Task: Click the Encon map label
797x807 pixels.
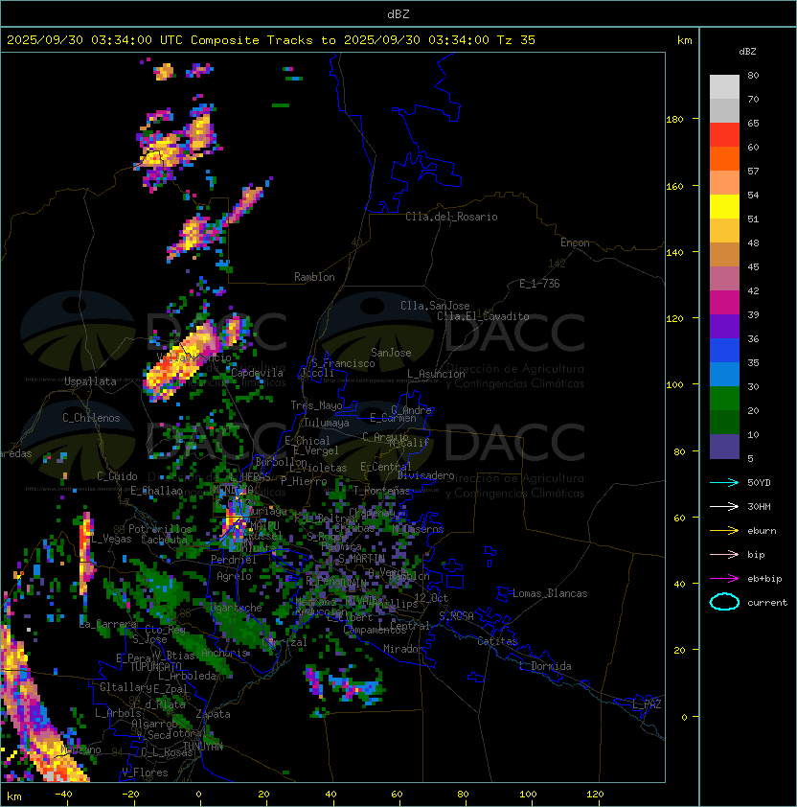Action: click(x=575, y=242)
